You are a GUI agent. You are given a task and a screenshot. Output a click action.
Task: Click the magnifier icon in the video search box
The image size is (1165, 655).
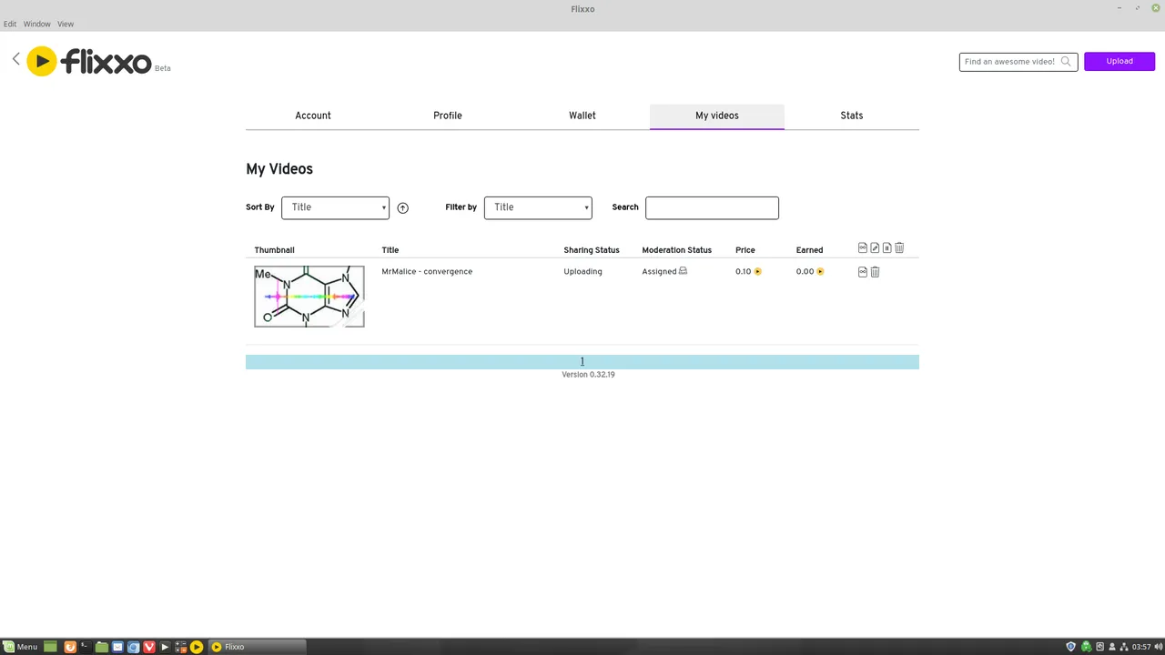[x=1066, y=62]
